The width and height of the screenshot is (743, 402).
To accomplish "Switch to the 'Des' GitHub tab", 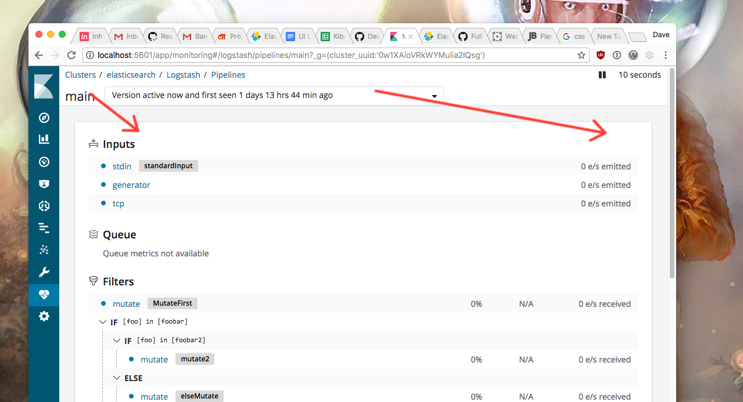I will 367,36.
